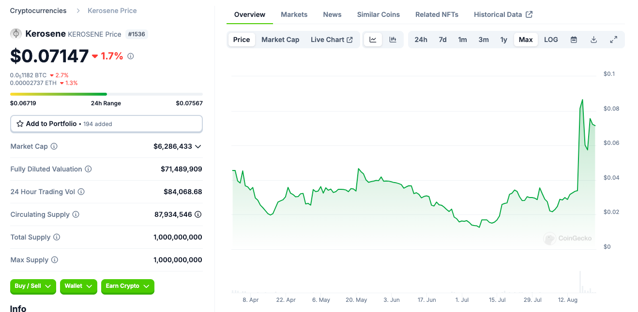Expand chart to fullscreen
The image size is (638, 312).
[613, 40]
